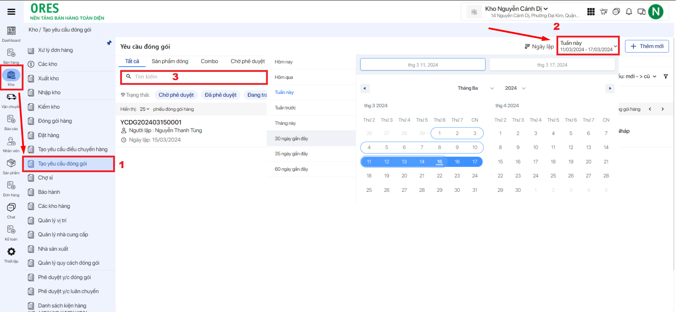This screenshot has height=312, width=677.
Task: Unpin the sidebar menu pin
Action: (x=109, y=43)
